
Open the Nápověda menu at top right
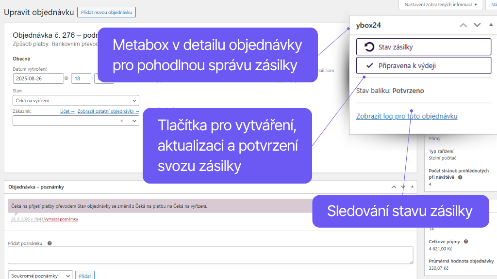tap(494, 5)
